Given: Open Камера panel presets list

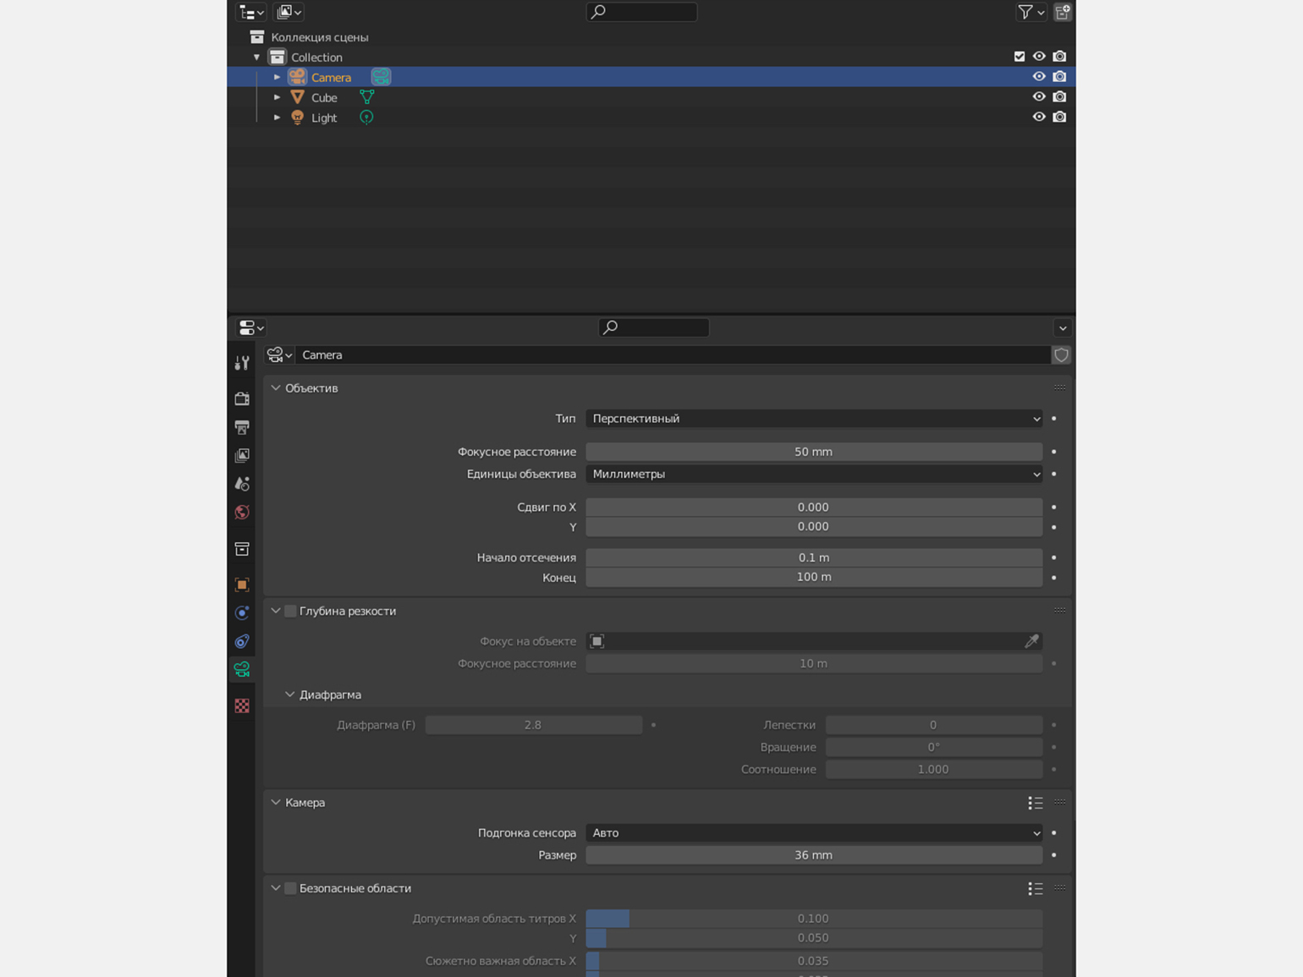Looking at the screenshot, I should (1035, 803).
